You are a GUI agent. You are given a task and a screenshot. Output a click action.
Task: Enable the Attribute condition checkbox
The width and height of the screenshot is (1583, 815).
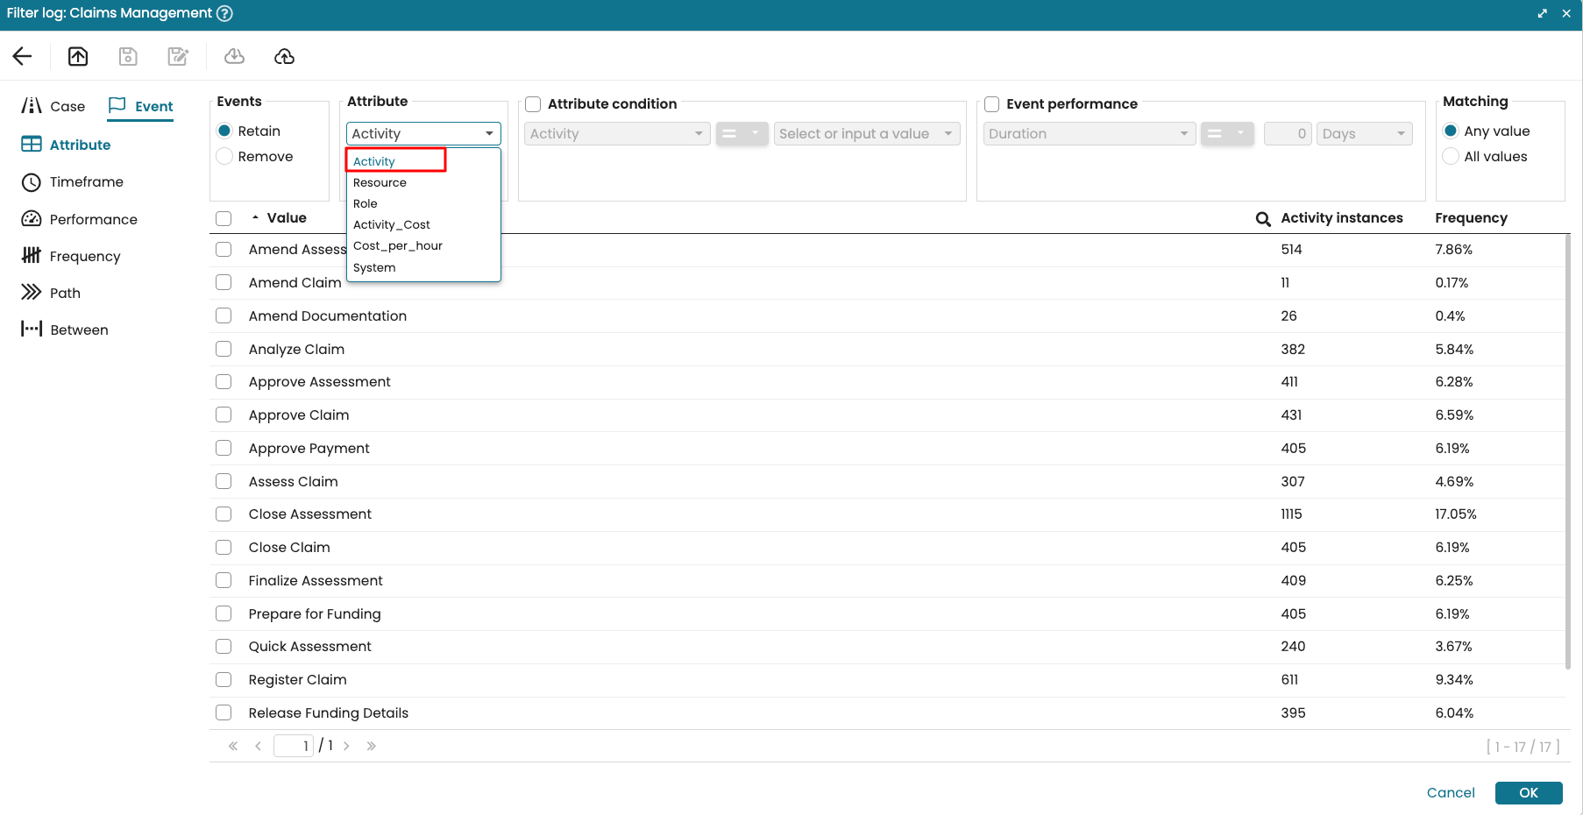(x=533, y=104)
